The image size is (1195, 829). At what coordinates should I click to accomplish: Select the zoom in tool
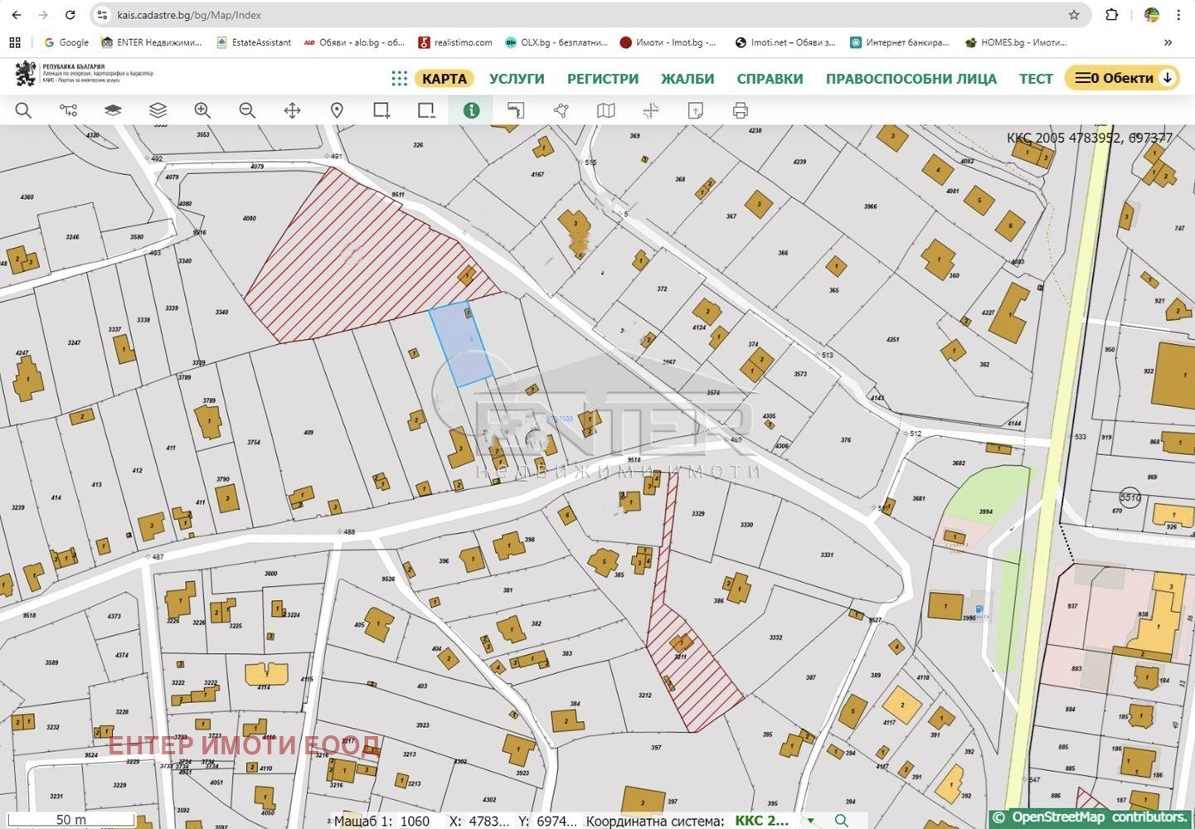(x=202, y=110)
